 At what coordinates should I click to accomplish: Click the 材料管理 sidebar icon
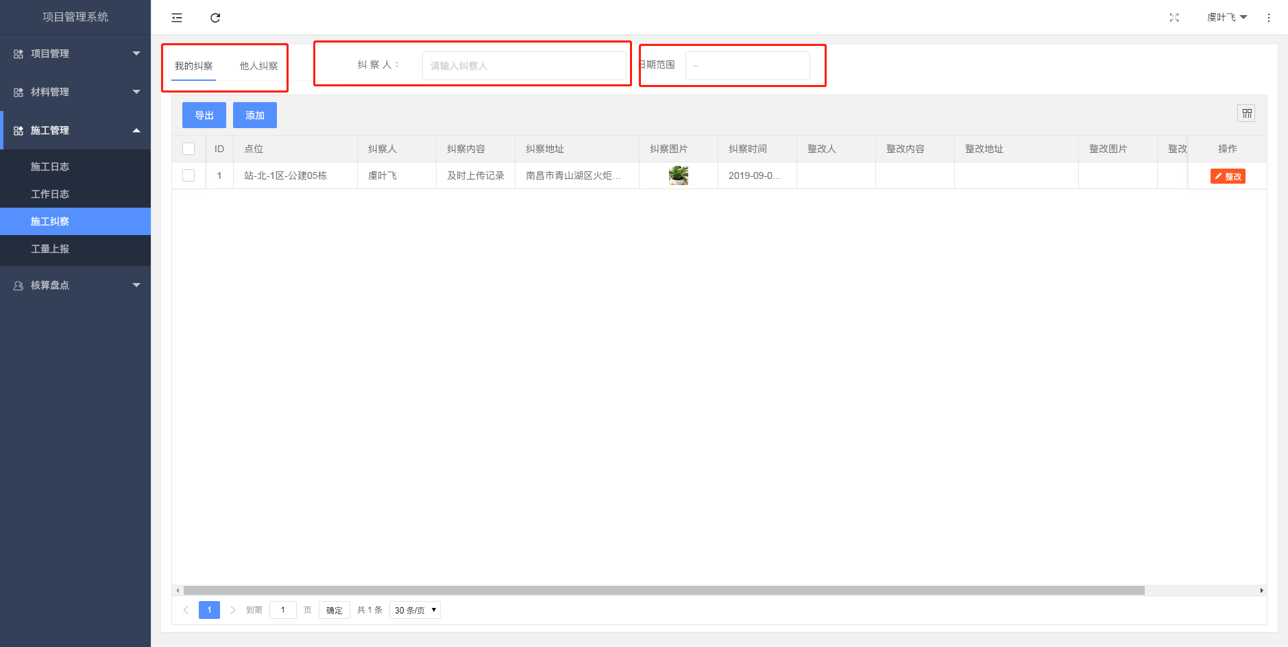19,92
